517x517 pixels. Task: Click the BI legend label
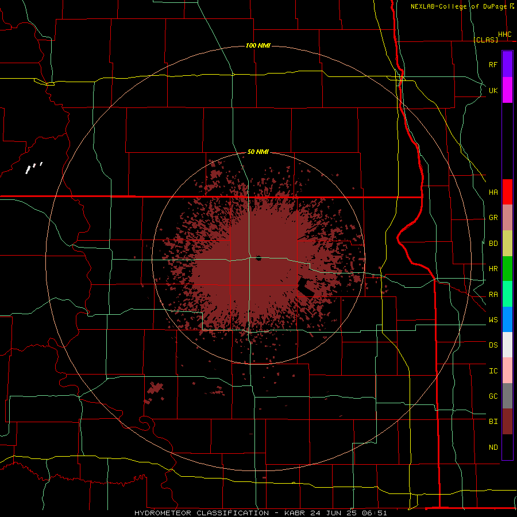point(493,422)
